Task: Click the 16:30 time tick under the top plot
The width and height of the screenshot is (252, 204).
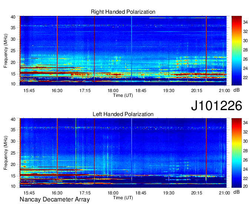Action: pyautogui.click(x=57, y=91)
